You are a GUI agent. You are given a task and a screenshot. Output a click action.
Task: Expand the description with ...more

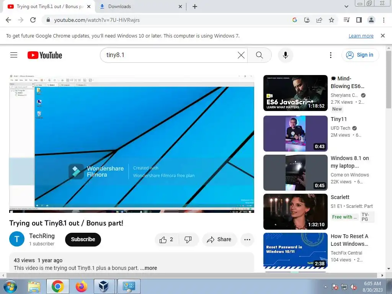click(149, 268)
